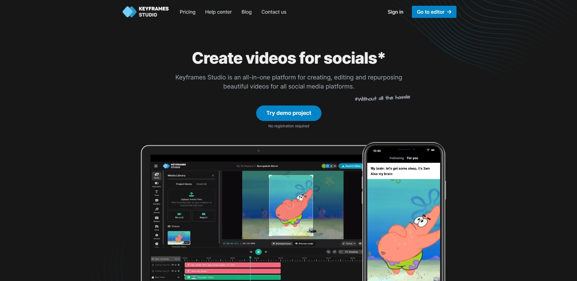Image resolution: width=577 pixels, height=281 pixels.
Task: Open the TikTok format dropdown
Action: pyautogui.click(x=349, y=243)
